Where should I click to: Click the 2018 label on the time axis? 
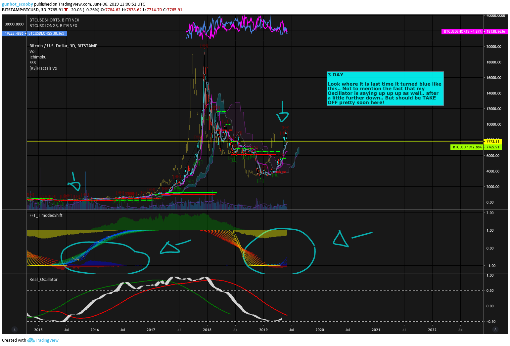click(207, 329)
